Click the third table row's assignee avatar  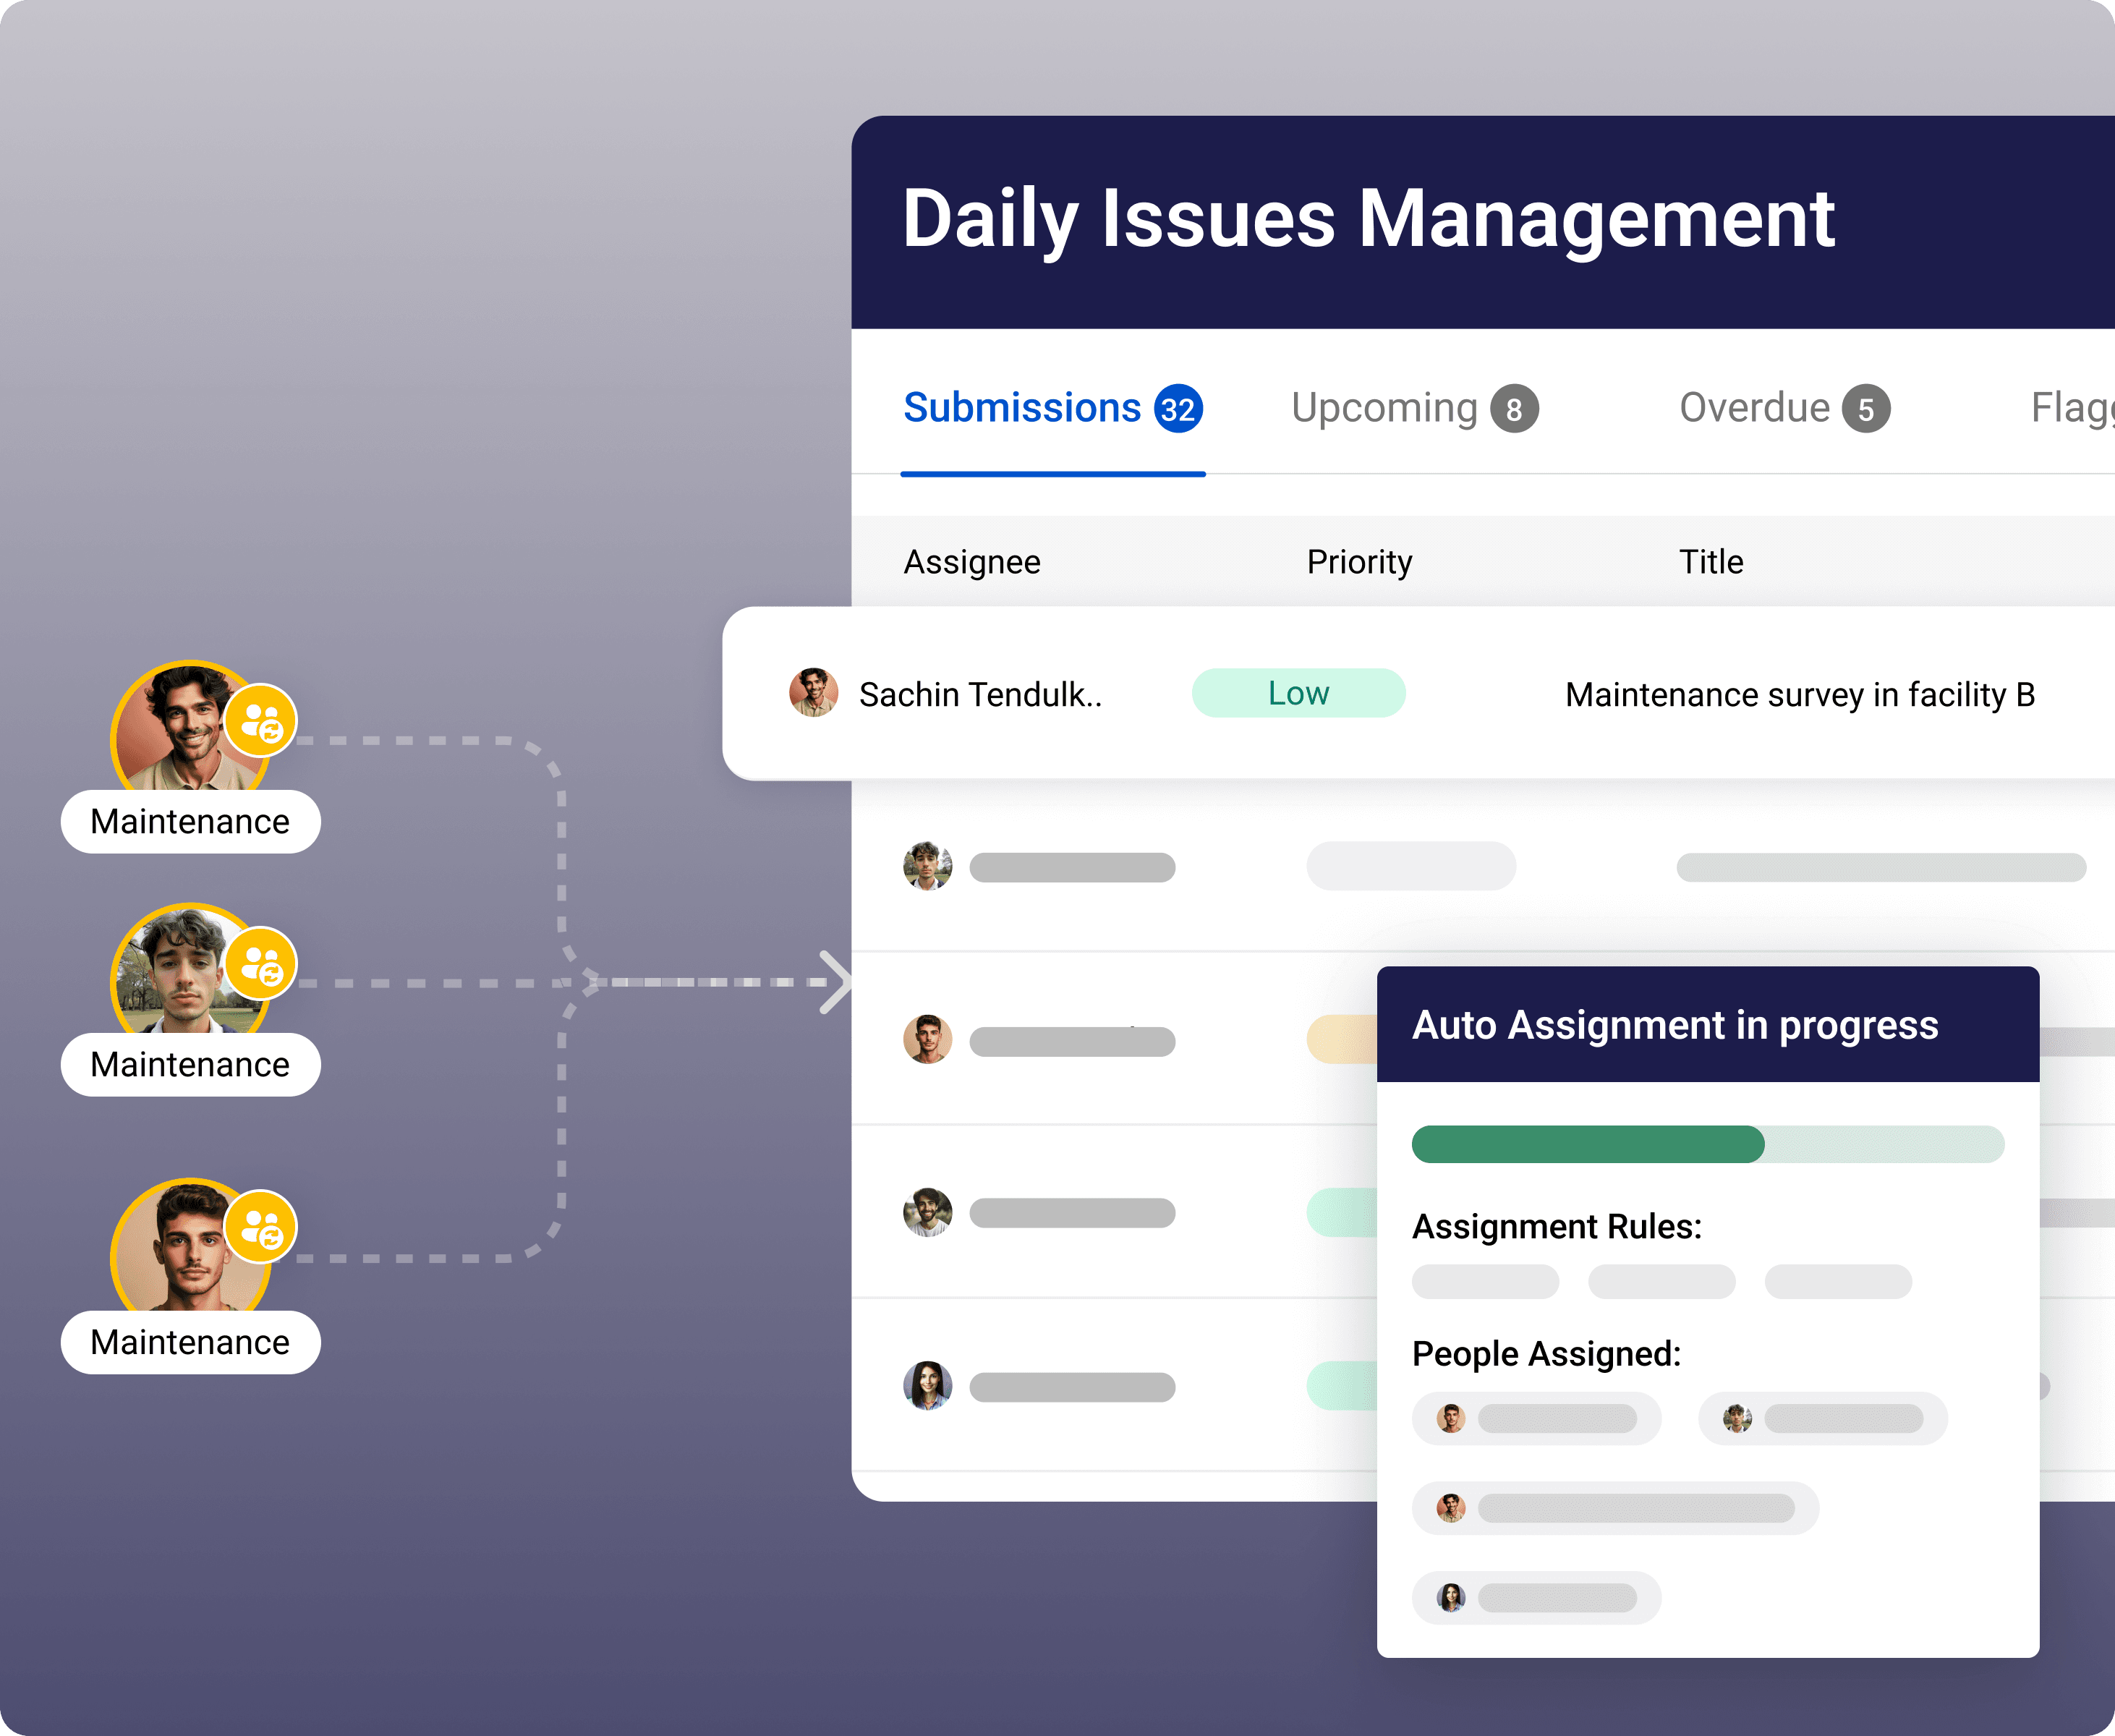[927, 1040]
